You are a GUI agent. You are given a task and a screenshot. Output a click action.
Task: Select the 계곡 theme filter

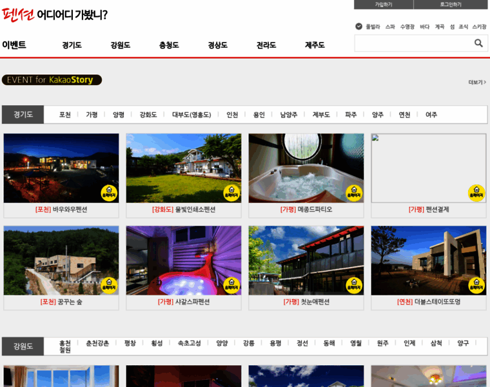click(x=440, y=27)
